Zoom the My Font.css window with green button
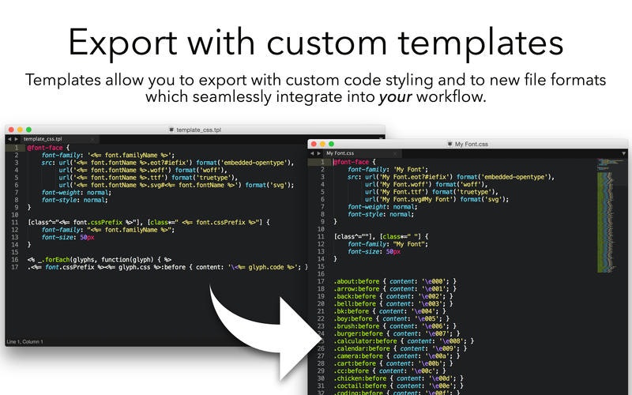 (x=331, y=144)
